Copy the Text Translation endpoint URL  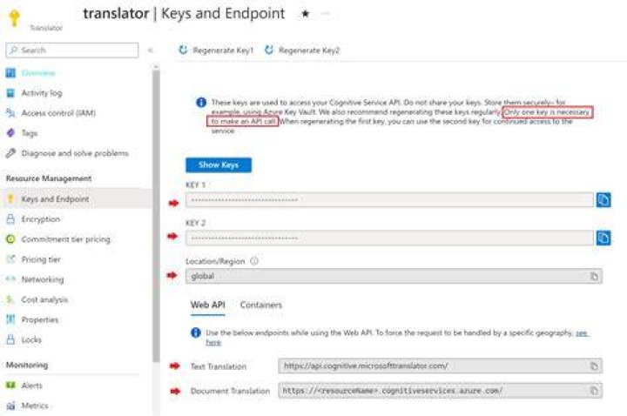594,366
